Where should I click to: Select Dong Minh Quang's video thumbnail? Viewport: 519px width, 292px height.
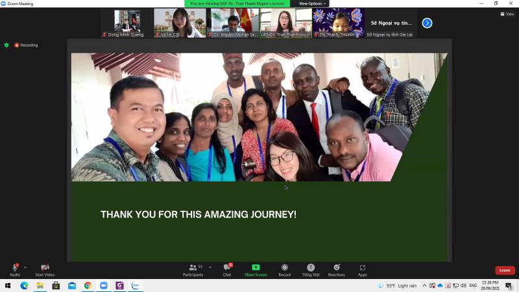click(127, 23)
